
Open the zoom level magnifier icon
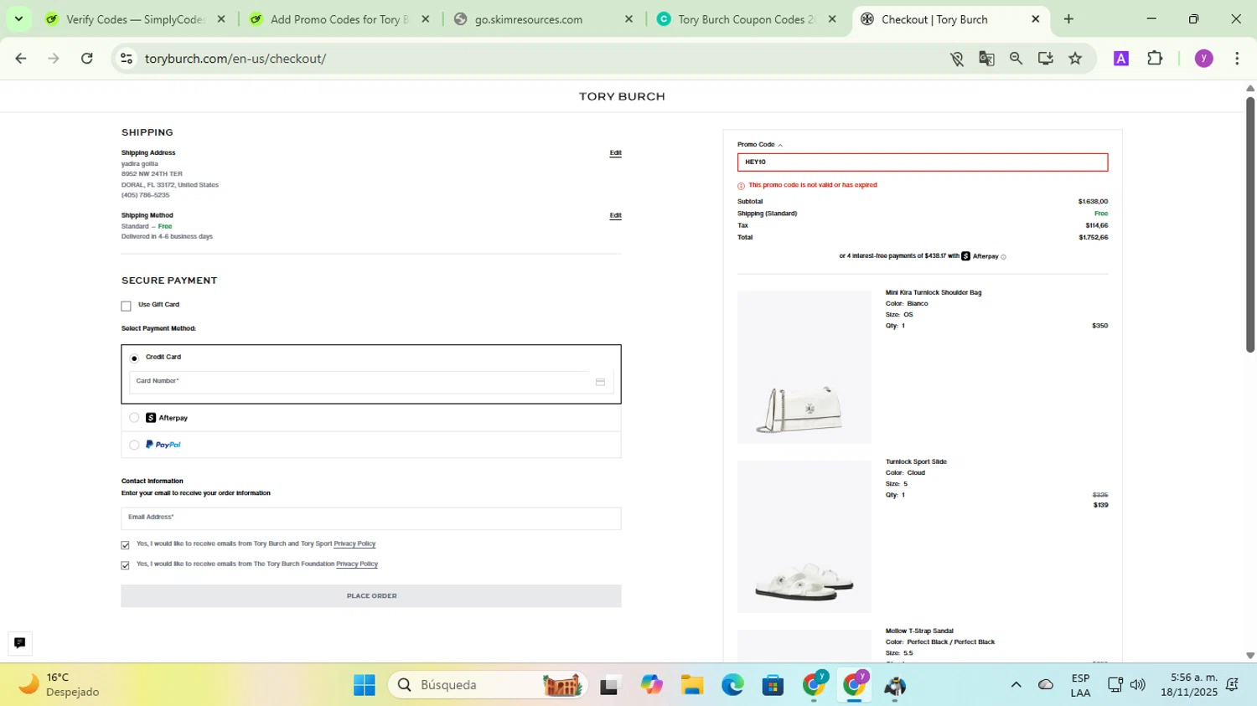(x=1016, y=58)
